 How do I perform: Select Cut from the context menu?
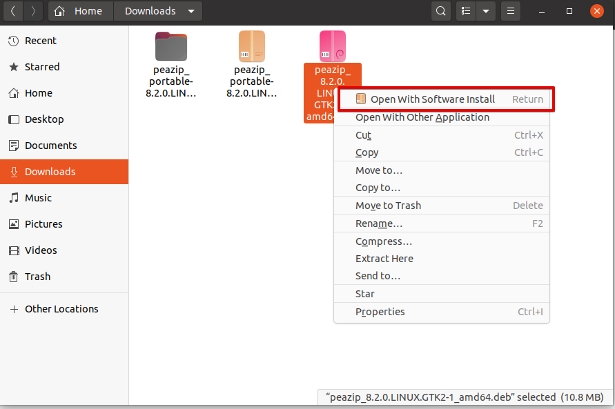pos(442,135)
